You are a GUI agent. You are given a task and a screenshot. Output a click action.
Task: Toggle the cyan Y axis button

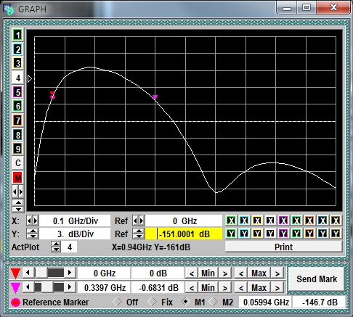244,234
